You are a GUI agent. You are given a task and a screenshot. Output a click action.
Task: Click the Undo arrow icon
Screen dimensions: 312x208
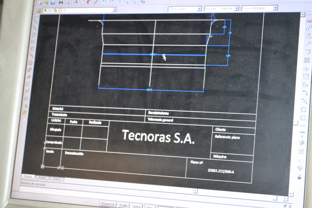coord(104,2)
